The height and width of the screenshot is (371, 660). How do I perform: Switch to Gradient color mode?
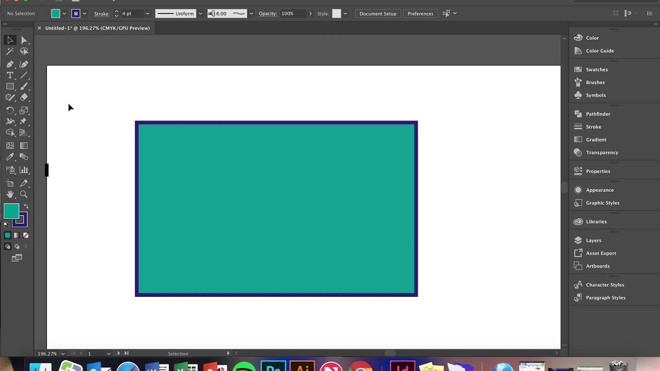click(16, 235)
